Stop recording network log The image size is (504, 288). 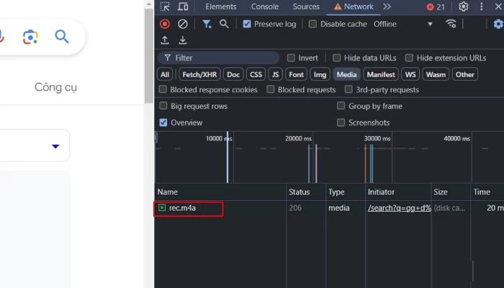point(165,24)
